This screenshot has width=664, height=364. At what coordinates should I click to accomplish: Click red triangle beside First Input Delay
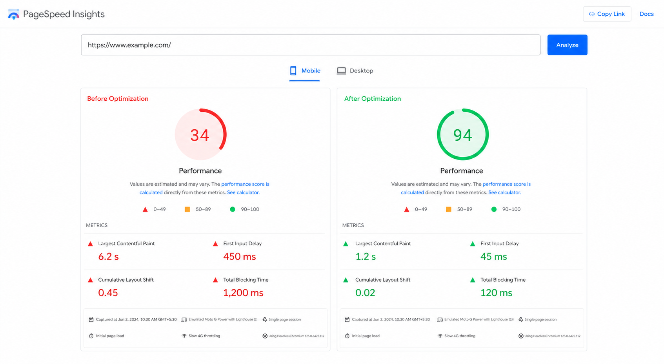click(215, 244)
